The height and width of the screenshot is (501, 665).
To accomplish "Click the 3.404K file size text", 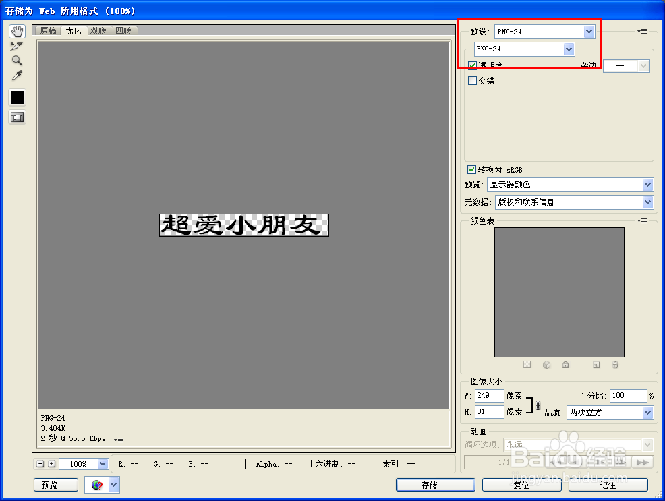I will pyautogui.click(x=53, y=428).
